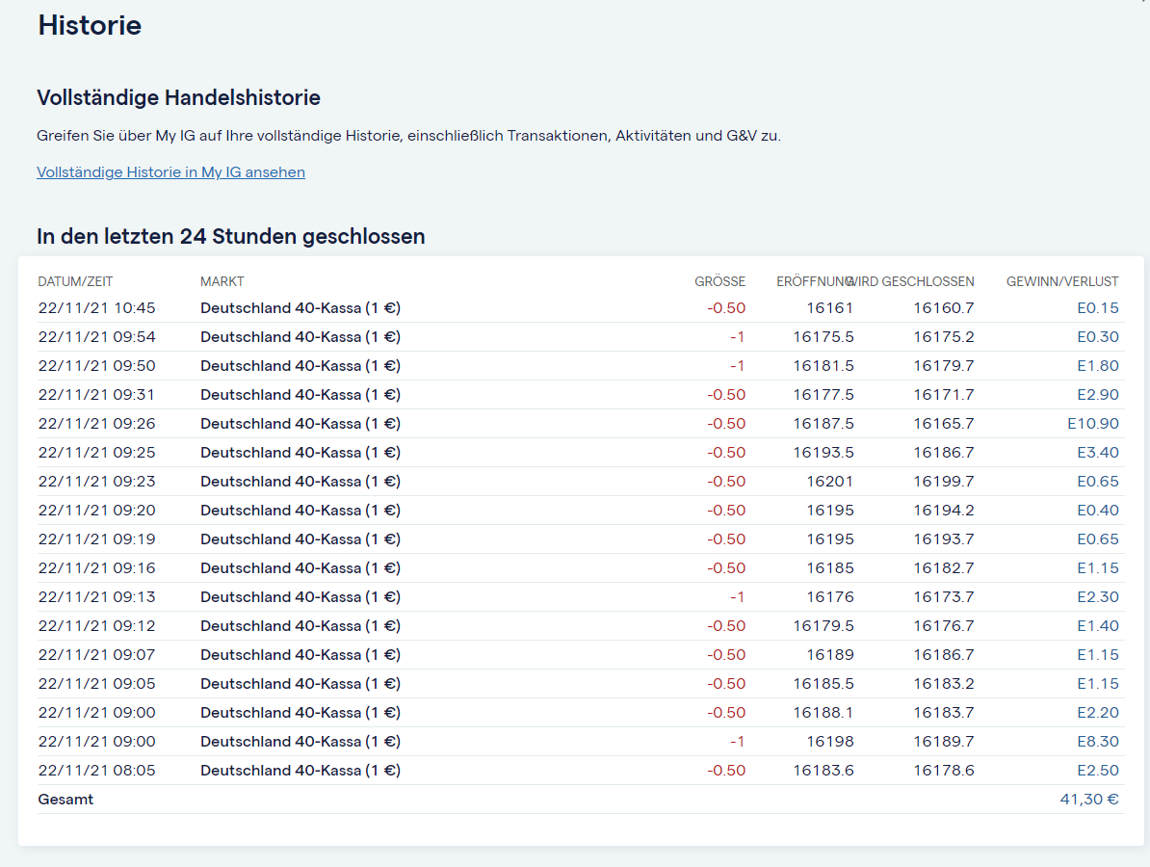
Task: Select date cell 22/11/21 09:05
Action: pos(97,684)
